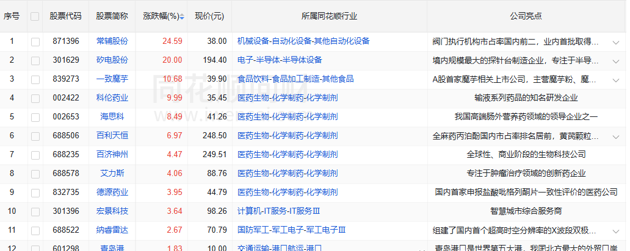
Task: Click the 公司亮点 column header
Action: (526, 16)
